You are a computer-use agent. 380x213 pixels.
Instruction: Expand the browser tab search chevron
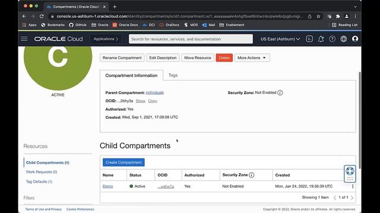355,7
